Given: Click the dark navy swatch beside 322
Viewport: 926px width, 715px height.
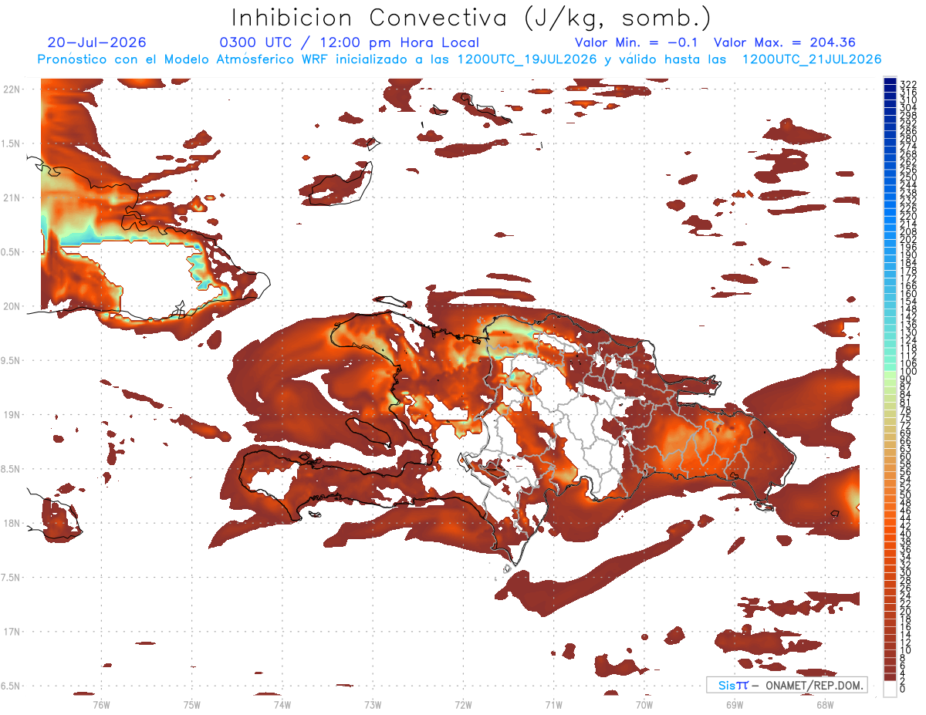Looking at the screenshot, I should (890, 81).
